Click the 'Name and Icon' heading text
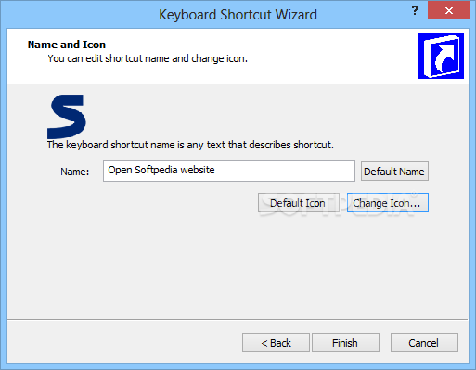476x370 pixels. [x=67, y=45]
